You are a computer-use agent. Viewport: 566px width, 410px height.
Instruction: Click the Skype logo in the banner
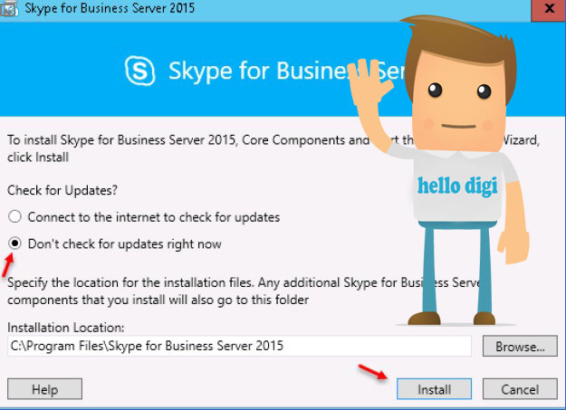pyautogui.click(x=140, y=71)
